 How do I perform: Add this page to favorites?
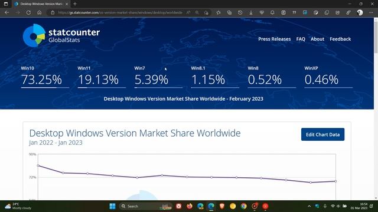coord(206,12)
